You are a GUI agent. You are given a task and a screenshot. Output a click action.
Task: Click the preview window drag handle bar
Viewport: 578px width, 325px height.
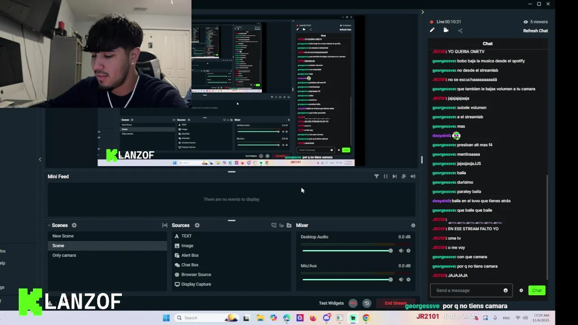(x=232, y=172)
